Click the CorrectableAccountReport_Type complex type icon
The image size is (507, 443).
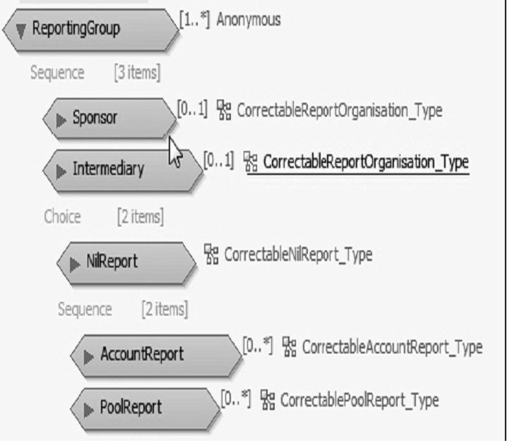pyautogui.click(x=288, y=346)
